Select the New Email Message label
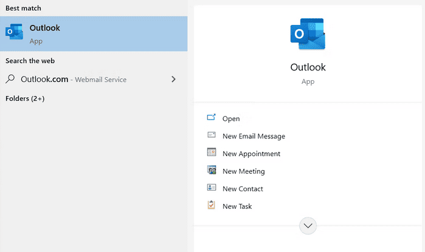Screen dimensions: 425x252 254,137
